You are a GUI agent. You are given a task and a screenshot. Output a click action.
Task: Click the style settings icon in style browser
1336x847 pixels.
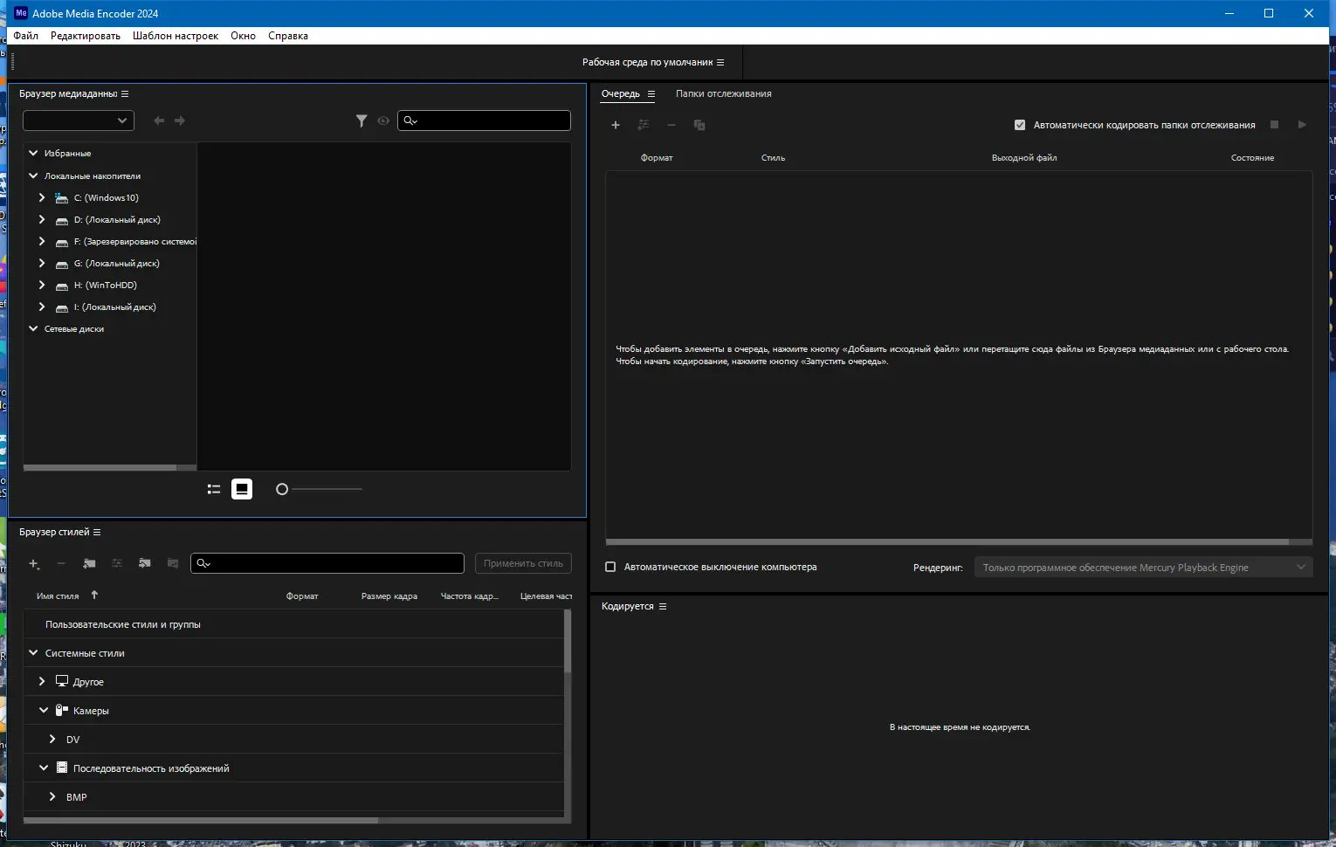click(x=117, y=564)
